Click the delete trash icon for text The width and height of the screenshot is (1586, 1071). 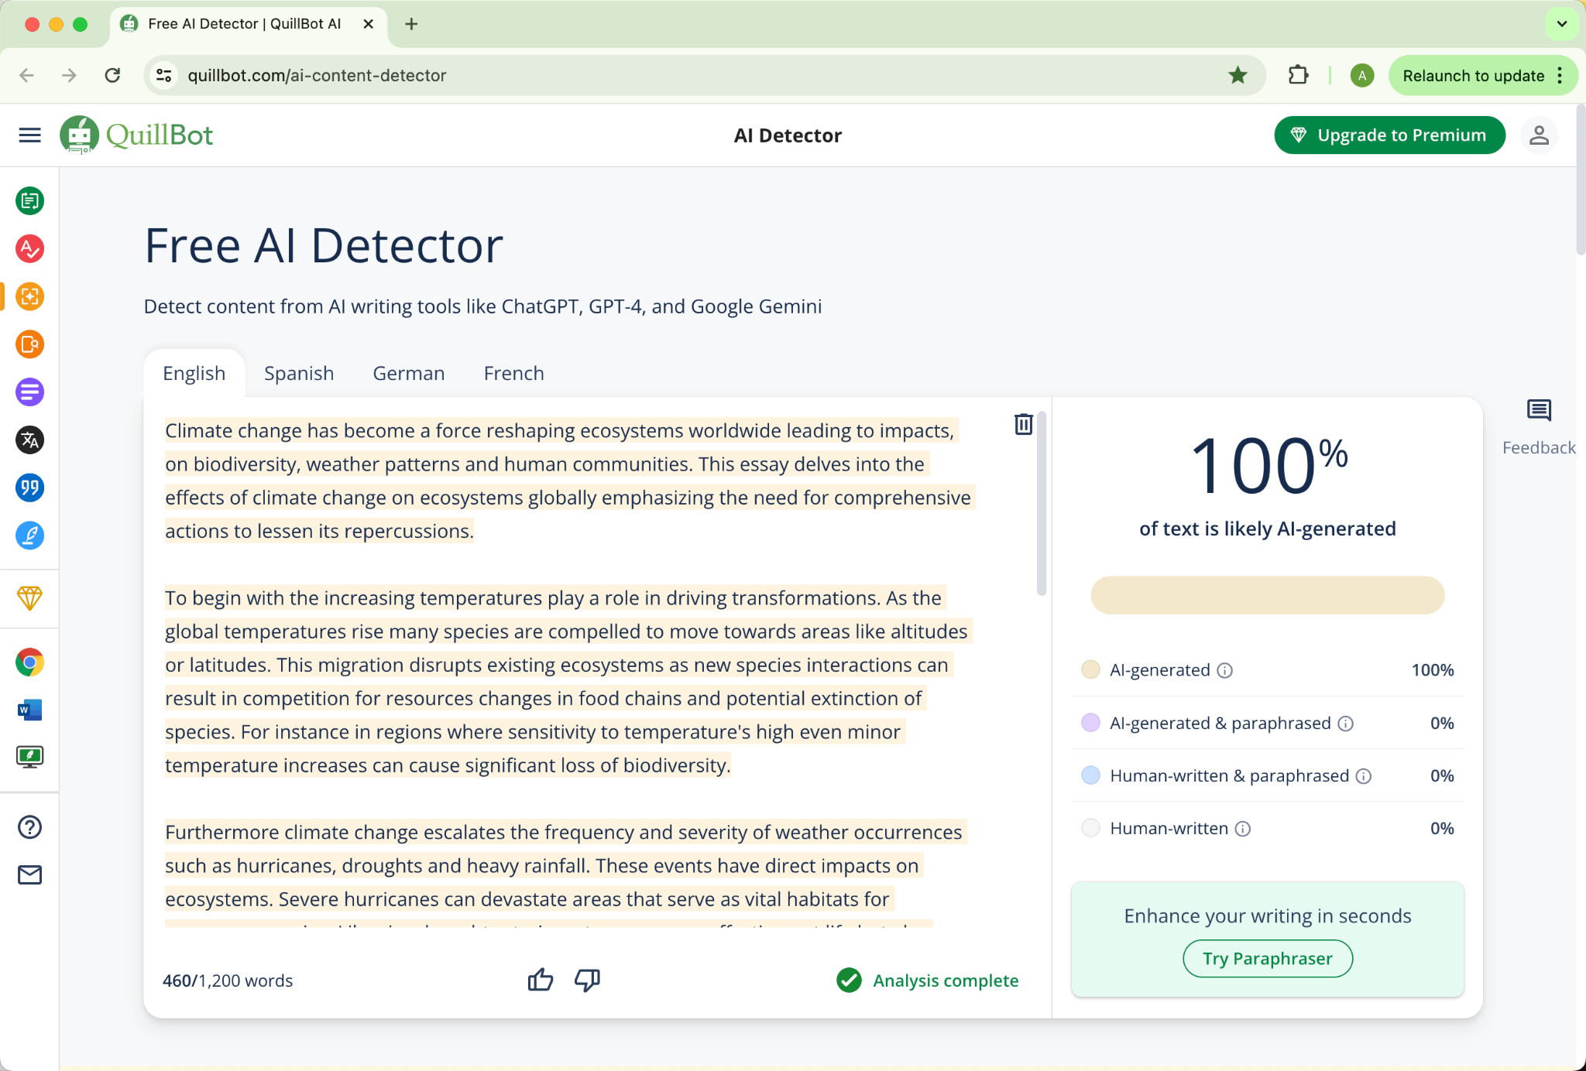[1024, 424]
